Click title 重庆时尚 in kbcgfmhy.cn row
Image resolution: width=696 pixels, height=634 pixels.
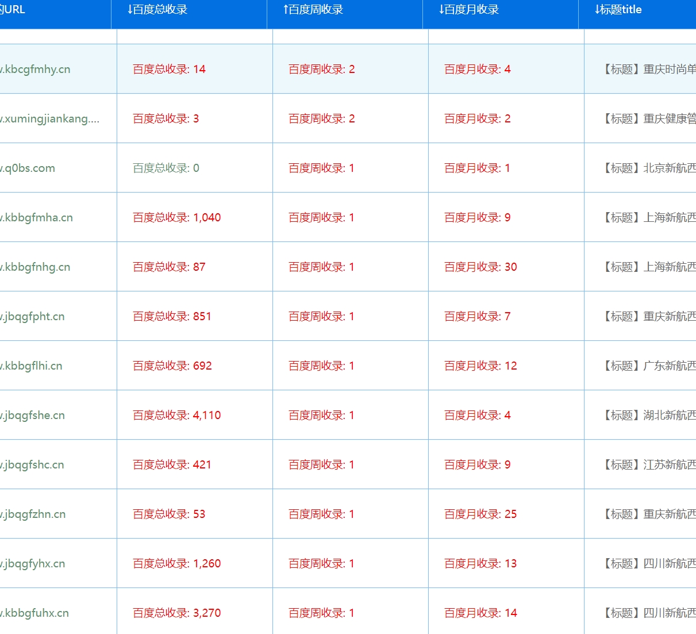pyautogui.click(x=648, y=69)
